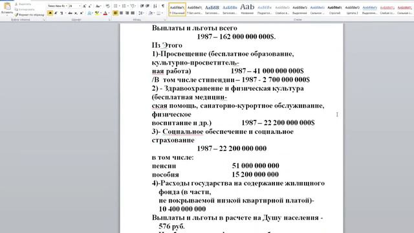Toggle Italic formatting
The width and height of the screenshot is (414, 233).
pyautogui.click(x=56, y=13)
